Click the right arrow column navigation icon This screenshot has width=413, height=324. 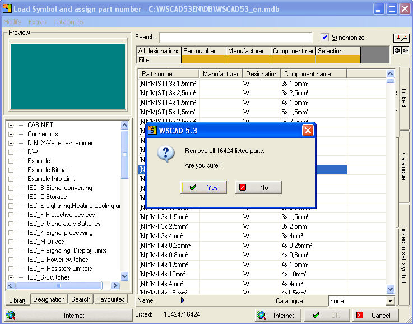[406, 50]
